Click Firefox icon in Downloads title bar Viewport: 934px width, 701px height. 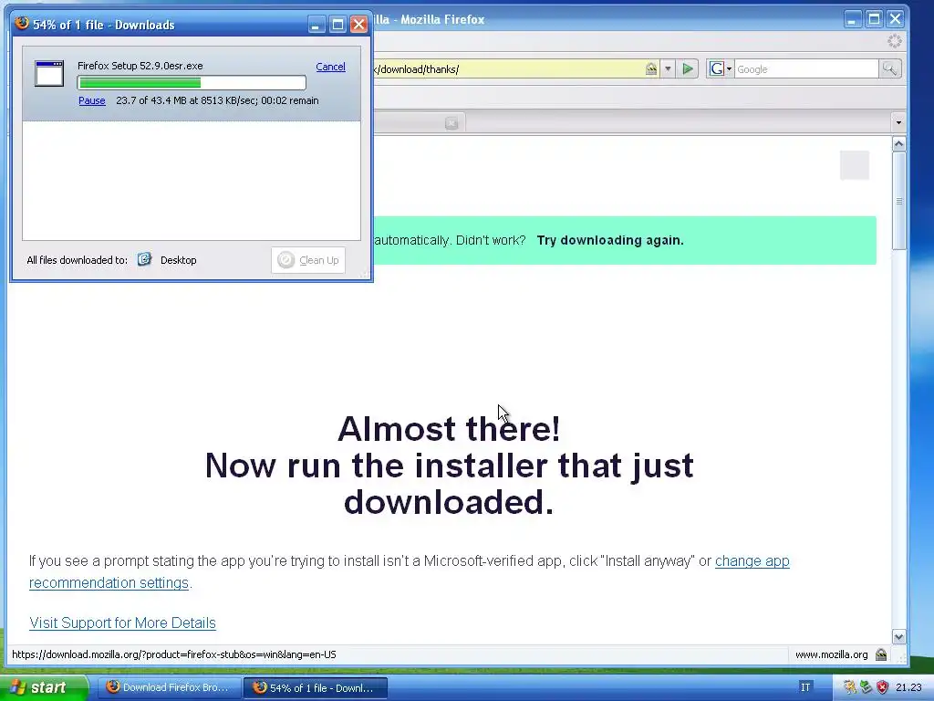point(22,23)
